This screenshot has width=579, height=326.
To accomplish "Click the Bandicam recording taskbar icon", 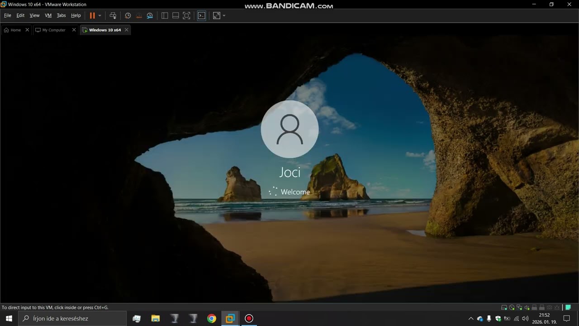I will 249,318.
